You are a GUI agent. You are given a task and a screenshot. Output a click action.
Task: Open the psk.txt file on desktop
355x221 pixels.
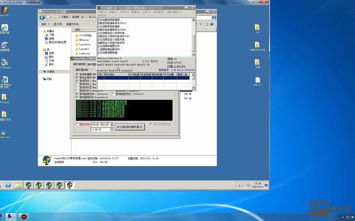click(x=257, y=79)
